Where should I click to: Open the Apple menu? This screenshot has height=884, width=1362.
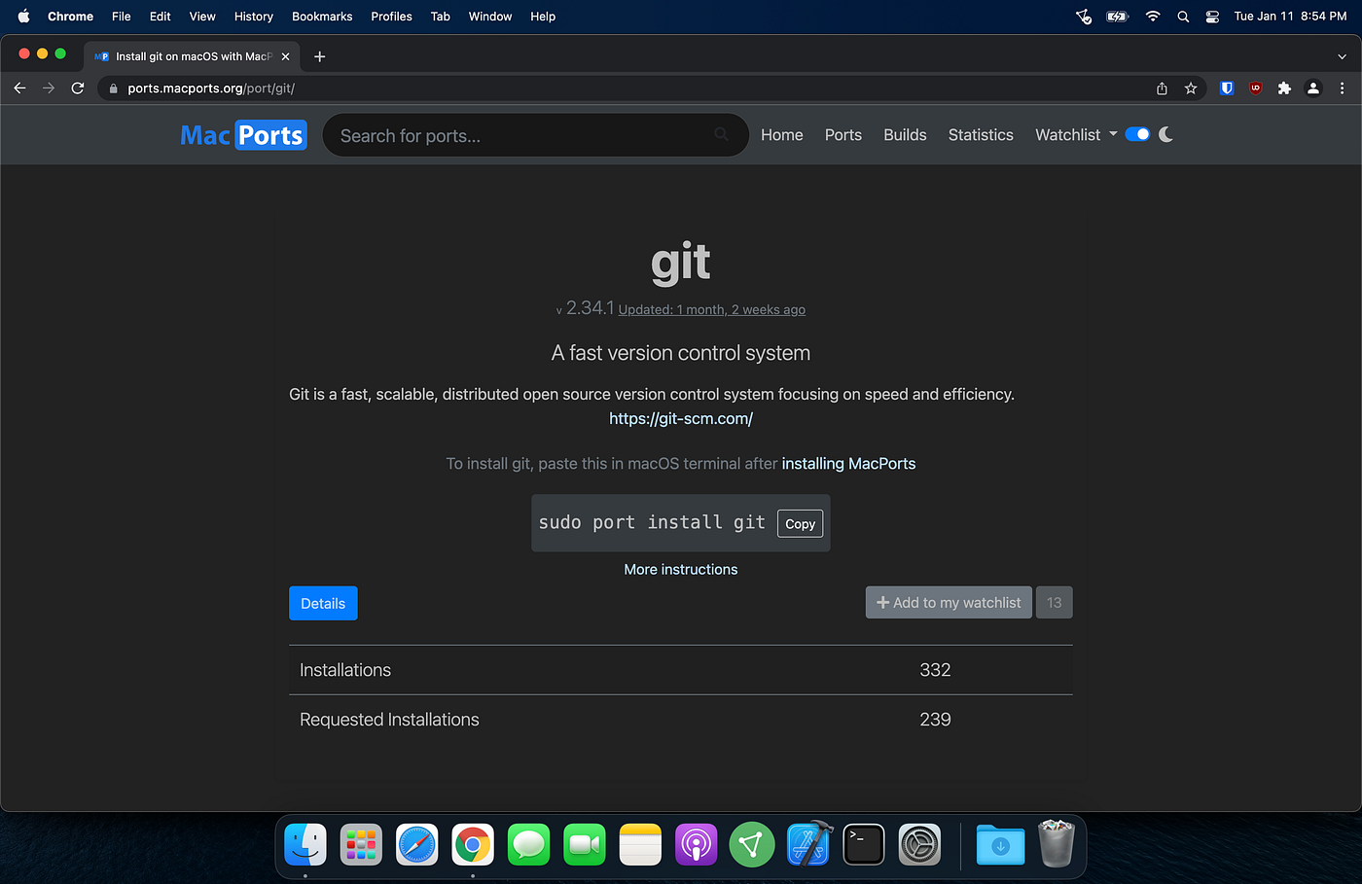click(23, 16)
